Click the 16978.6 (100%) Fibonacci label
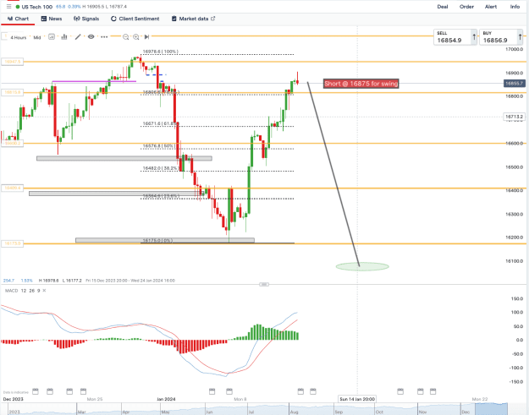 coord(160,52)
